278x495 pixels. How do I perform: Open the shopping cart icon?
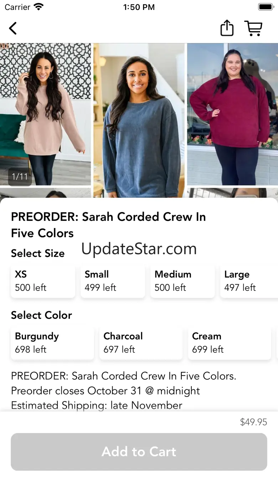(253, 28)
